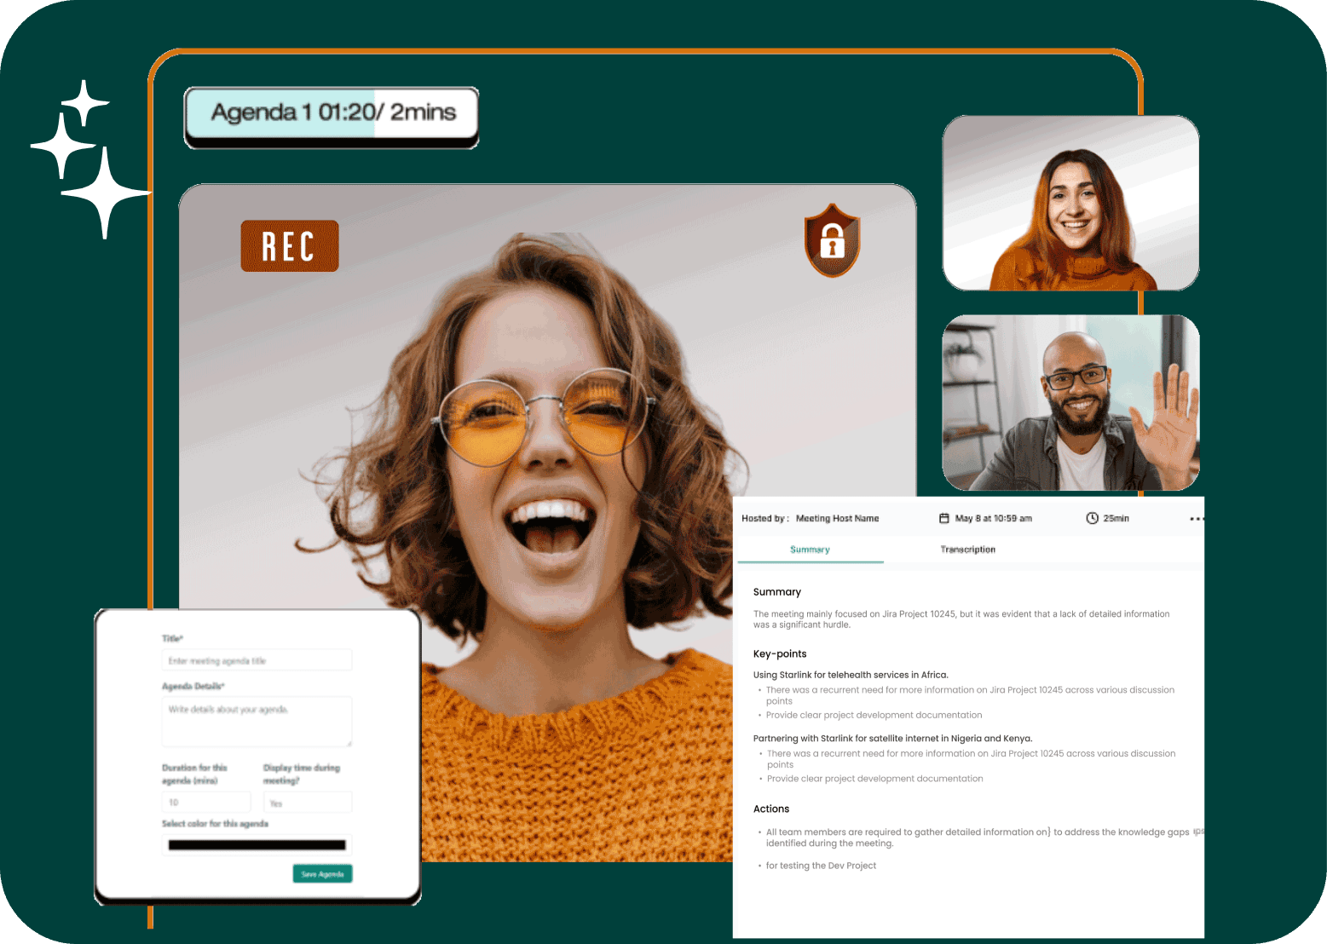Click the calendar icon beside May 8

click(x=943, y=518)
